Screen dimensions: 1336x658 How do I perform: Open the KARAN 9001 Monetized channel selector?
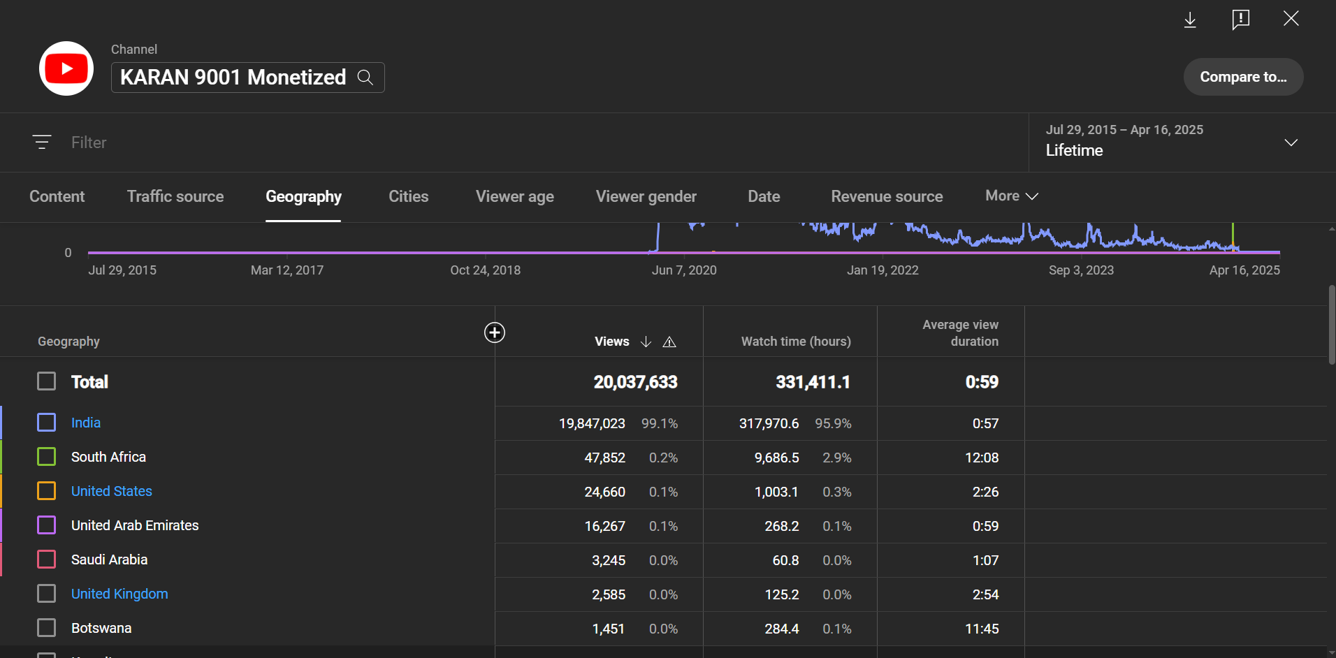point(247,78)
